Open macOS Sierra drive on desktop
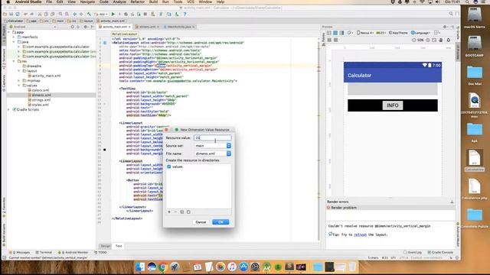490x275 pixels. pos(474,17)
